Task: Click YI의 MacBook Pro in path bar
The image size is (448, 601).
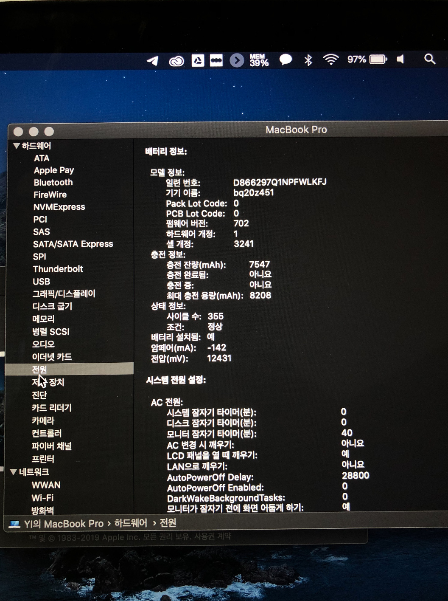Action: 63,524
